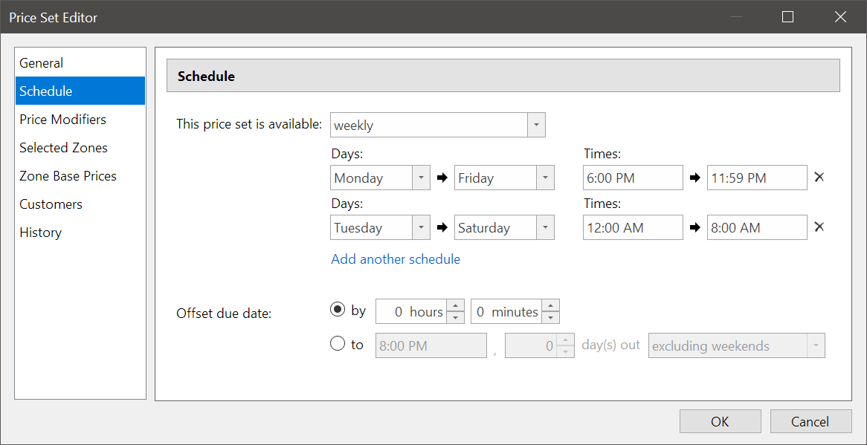
Task: Switch to the Price Modifiers section
Action: click(63, 119)
